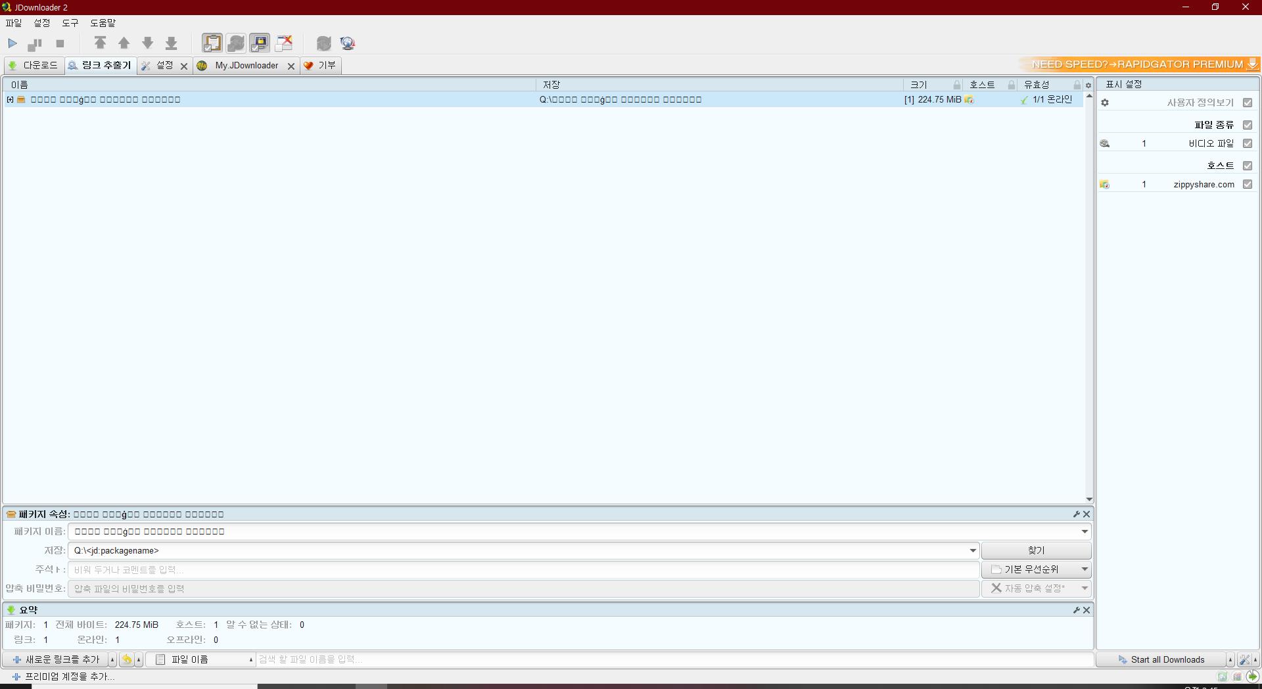The image size is (1262, 689).
Task: Click zippyshare.com host icon in sidebar
Action: tap(1105, 185)
